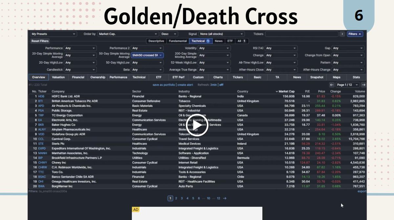Open the Pattern filter dropdown
The height and width of the screenshot is (220, 394).
348,63
